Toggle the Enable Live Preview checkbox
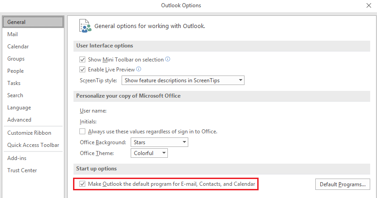 83,70
